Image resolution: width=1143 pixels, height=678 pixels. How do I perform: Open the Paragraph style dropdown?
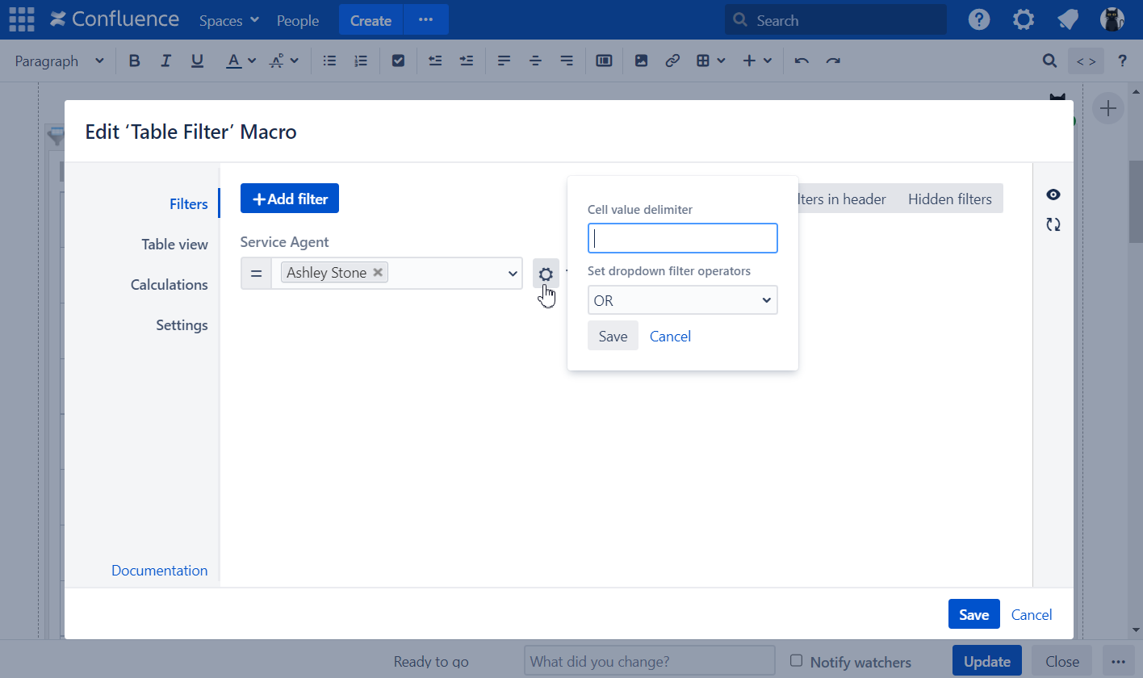tap(57, 61)
